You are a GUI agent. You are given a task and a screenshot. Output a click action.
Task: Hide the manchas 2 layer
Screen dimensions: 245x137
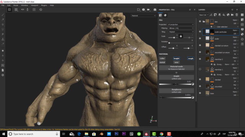tap(200, 59)
